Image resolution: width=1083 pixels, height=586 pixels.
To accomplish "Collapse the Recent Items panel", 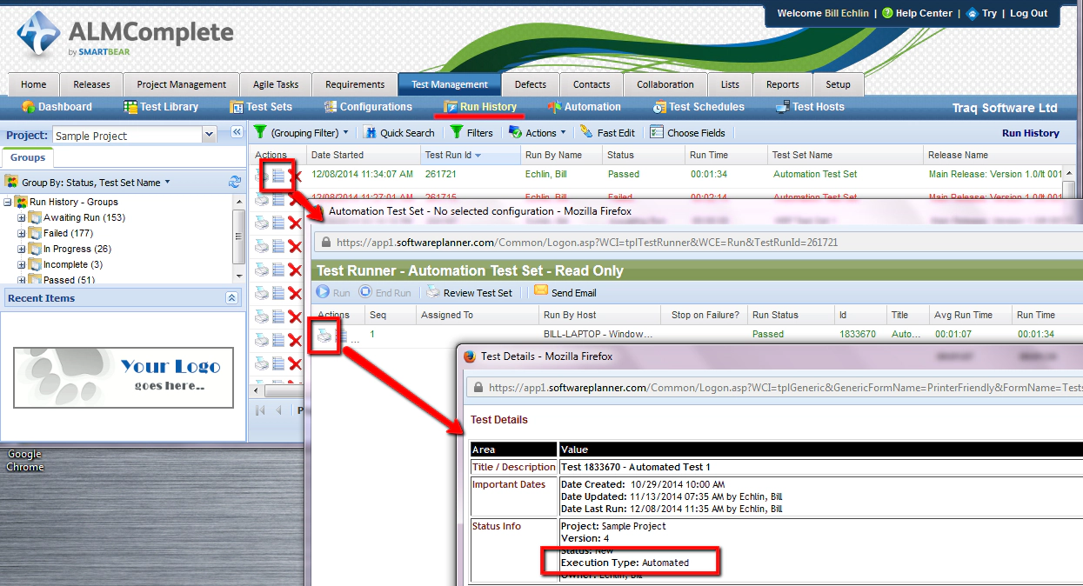I will 231,298.
